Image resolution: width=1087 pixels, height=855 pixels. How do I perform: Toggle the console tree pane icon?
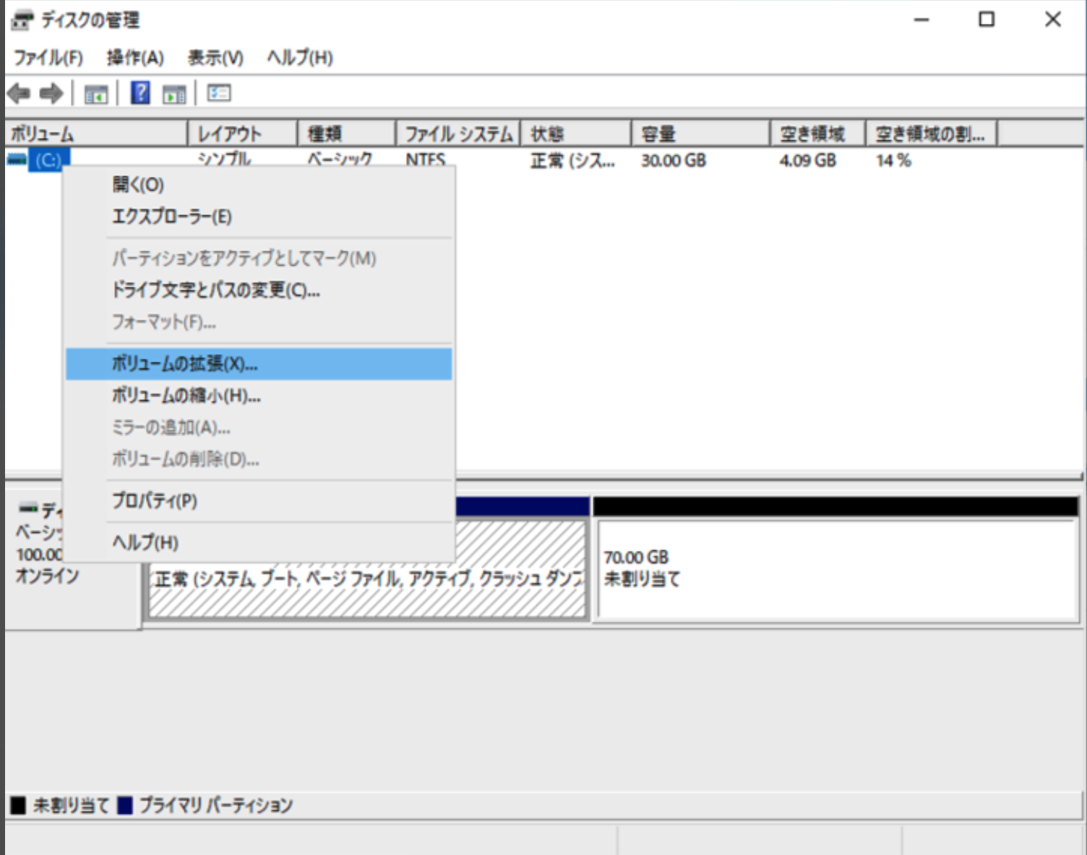click(97, 92)
